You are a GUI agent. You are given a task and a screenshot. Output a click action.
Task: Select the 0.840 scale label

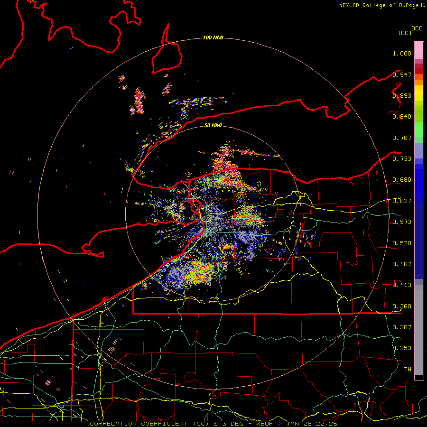402,117
